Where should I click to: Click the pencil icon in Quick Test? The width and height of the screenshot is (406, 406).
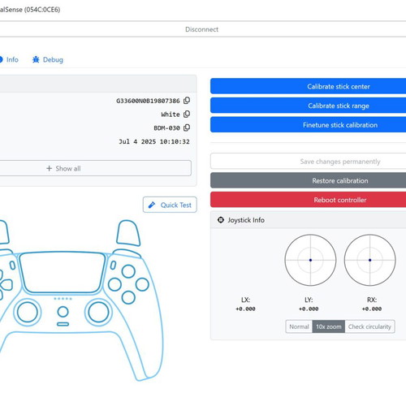click(x=152, y=205)
